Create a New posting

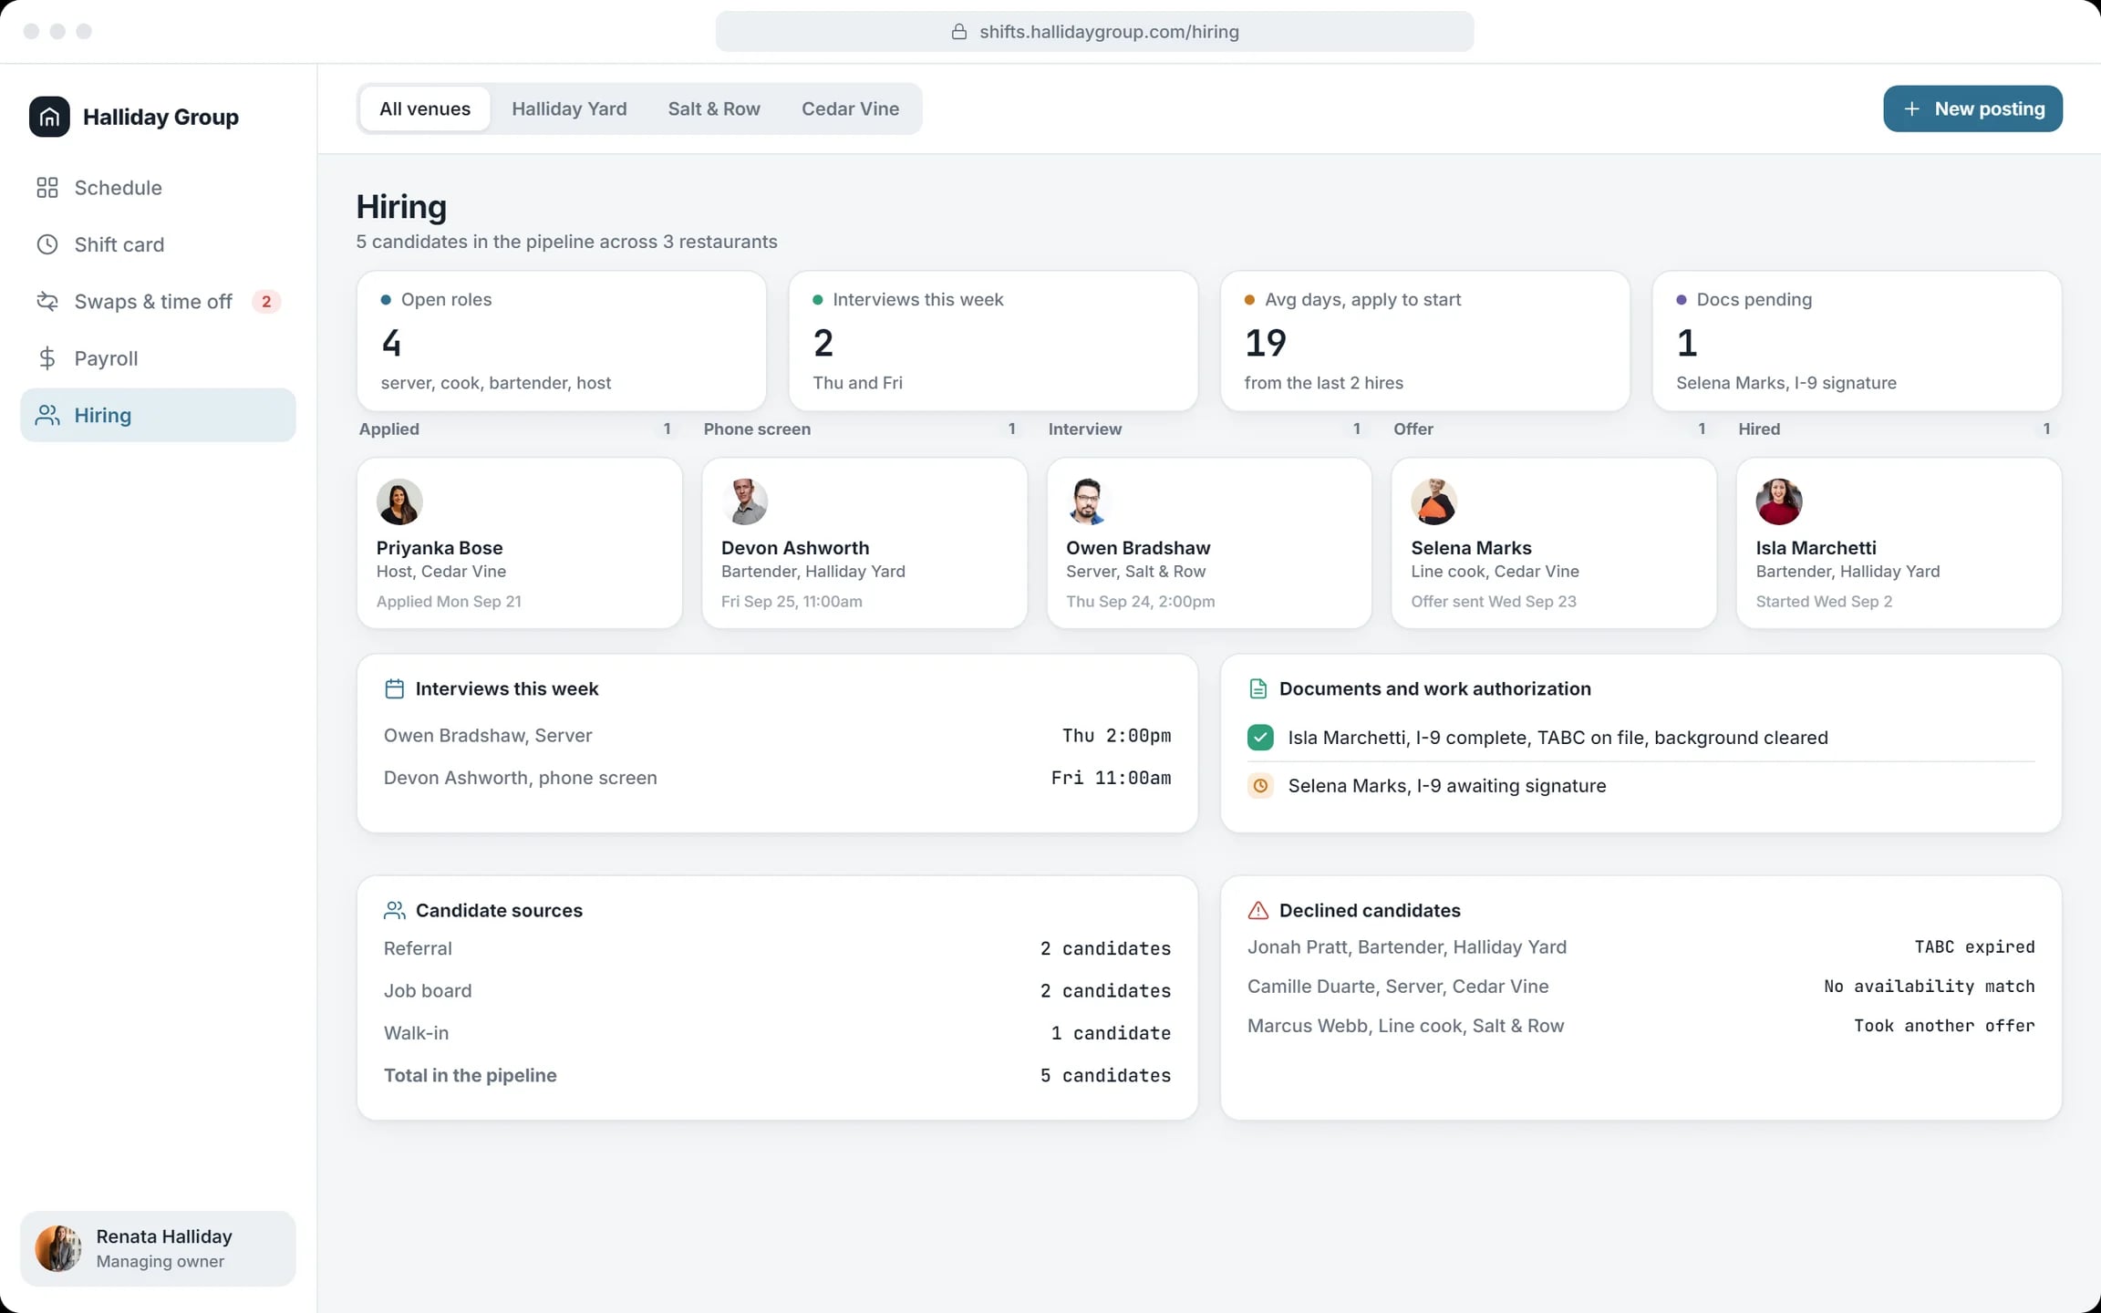click(x=1972, y=109)
